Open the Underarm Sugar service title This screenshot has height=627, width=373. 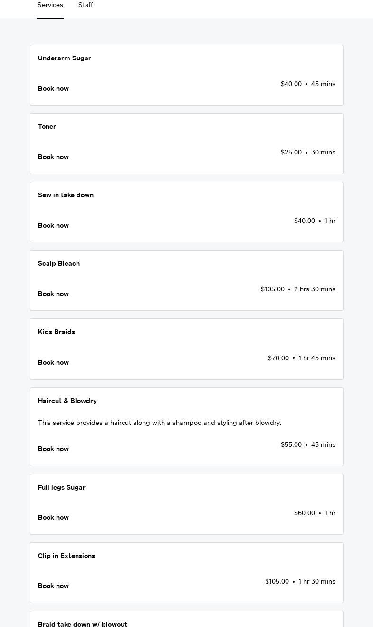(x=65, y=58)
